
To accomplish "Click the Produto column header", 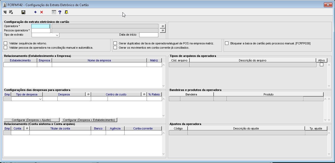I will (x=269, y=94).
